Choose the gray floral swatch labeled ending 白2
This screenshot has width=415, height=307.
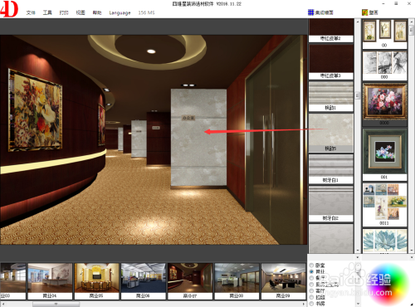click(x=331, y=203)
